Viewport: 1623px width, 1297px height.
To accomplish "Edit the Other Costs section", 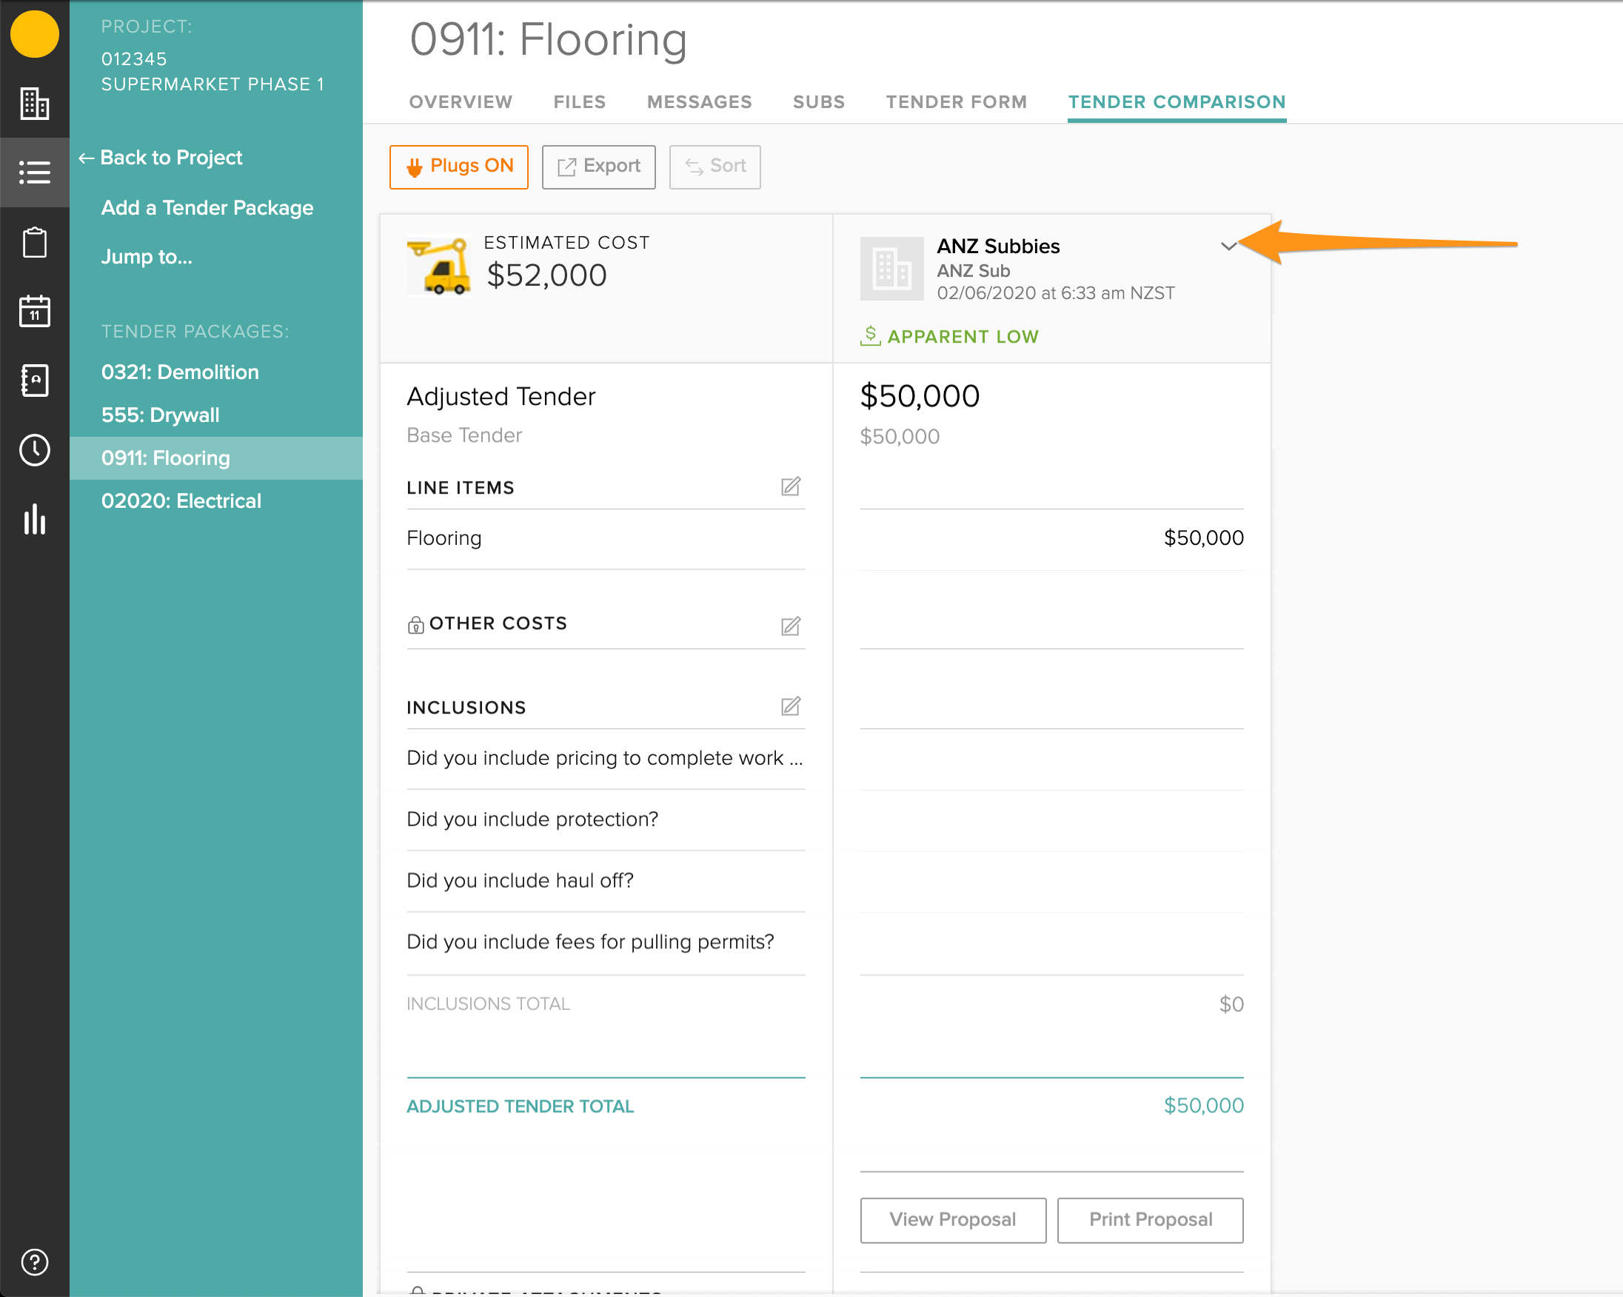I will point(791,626).
